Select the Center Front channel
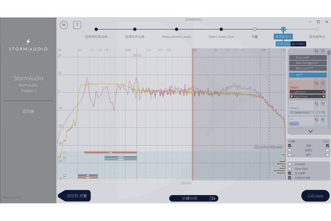331x221 pixels. click(307, 112)
